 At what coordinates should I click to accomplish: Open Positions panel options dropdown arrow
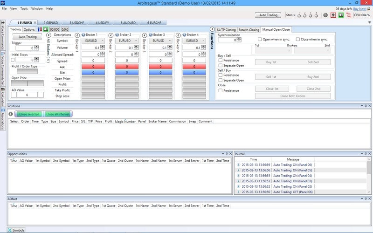pyautogui.click(x=362, y=106)
